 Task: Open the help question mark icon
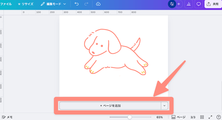219,117
